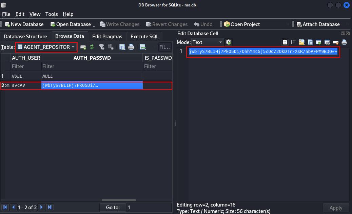
Task: Click the Filter field under AUTH_USER
Action: click(x=26, y=66)
